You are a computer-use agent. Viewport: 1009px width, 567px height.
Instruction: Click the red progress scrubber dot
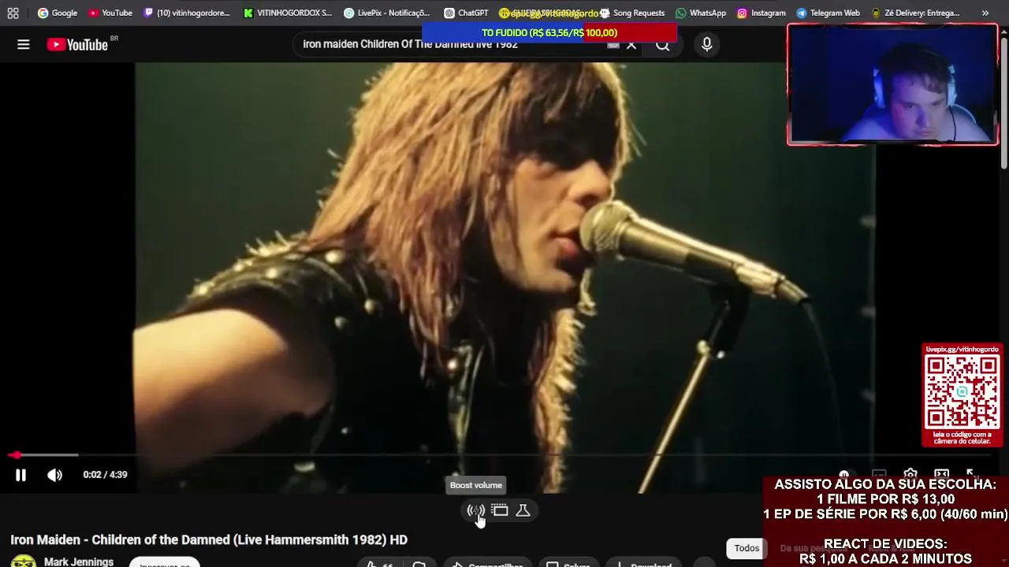(16, 455)
